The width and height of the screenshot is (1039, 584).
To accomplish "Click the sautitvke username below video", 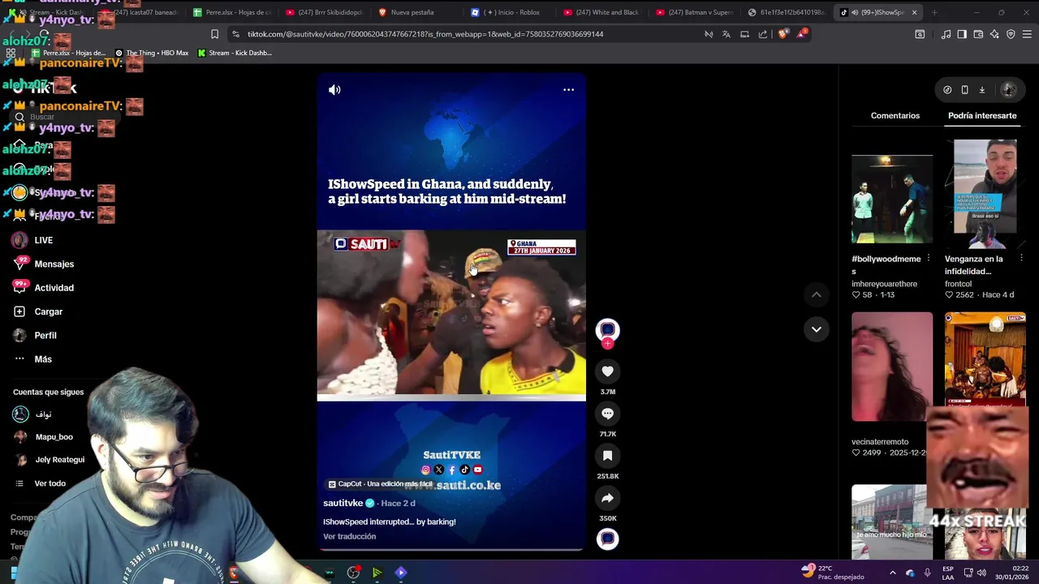I will tap(343, 503).
